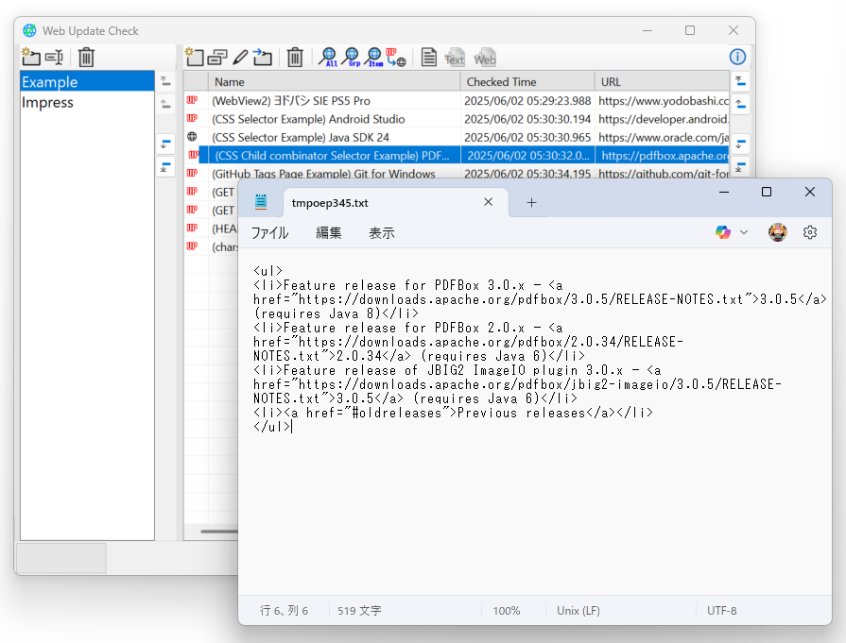The image size is (846, 643).
Task: Click the new item icon in items toolbar
Action: point(194,57)
